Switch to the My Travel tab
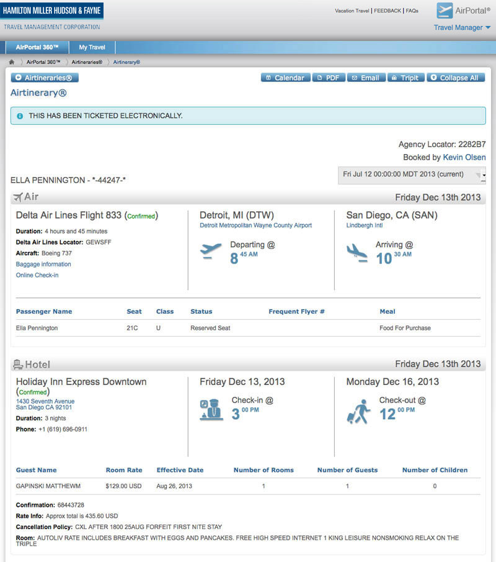The width and height of the screenshot is (496, 562). pyautogui.click(x=92, y=47)
